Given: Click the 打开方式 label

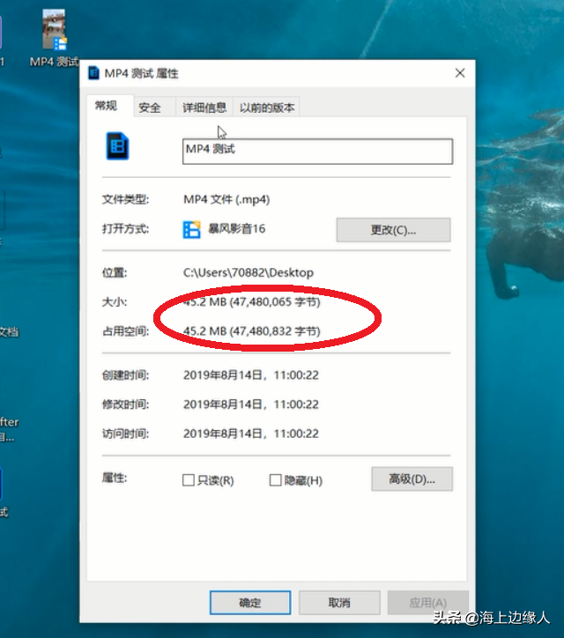Looking at the screenshot, I should coord(125,228).
